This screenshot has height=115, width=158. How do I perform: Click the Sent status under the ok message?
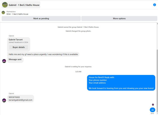[x=152, y=113]
